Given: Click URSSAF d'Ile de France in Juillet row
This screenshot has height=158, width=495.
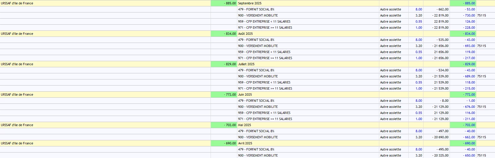Looking at the screenshot, I should point(105,64).
